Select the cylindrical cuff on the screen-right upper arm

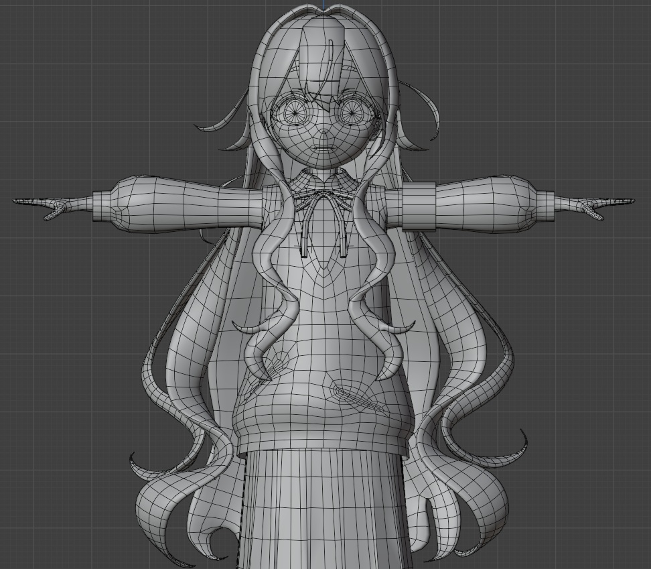pos(419,206)
